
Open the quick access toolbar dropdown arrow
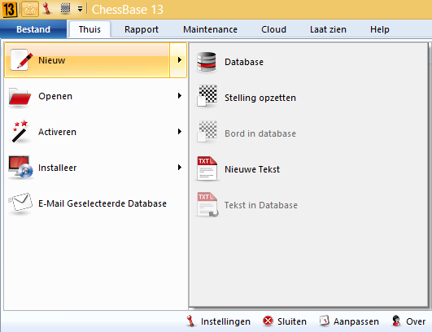pos(80,10)
